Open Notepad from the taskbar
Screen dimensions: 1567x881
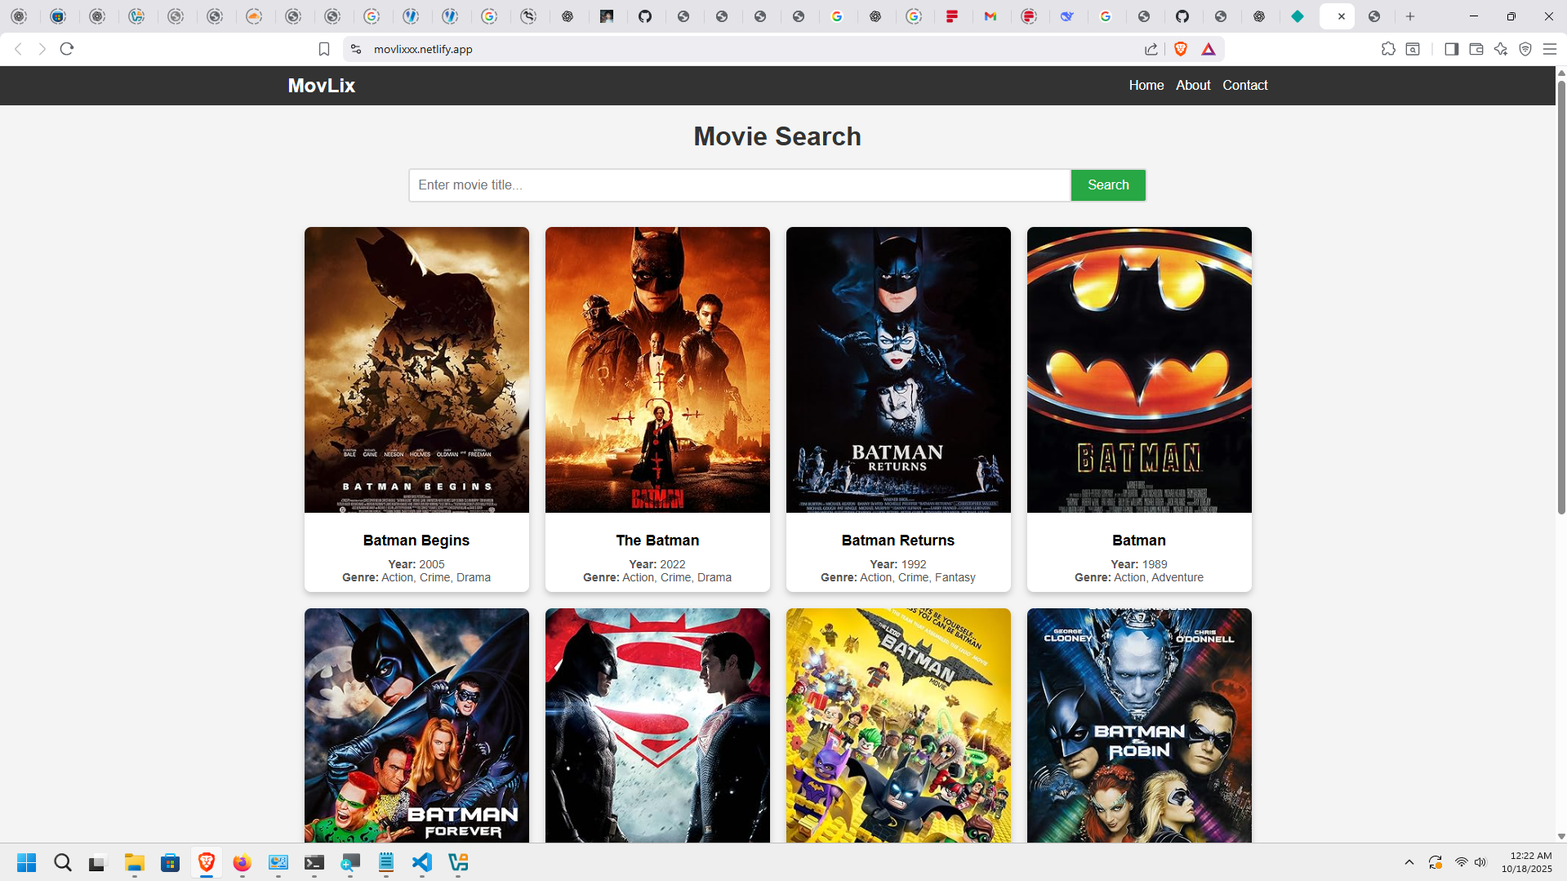click(386, 863)
